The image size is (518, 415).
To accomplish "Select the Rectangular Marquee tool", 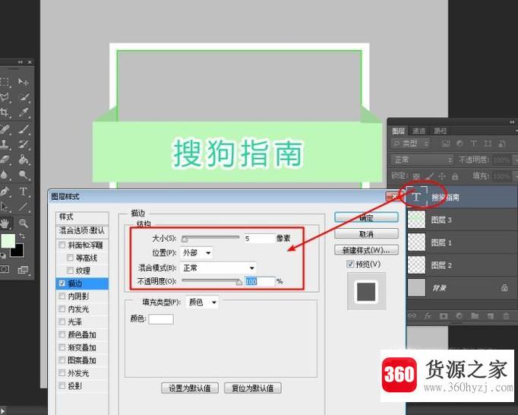I will click(x=5, y=82).
